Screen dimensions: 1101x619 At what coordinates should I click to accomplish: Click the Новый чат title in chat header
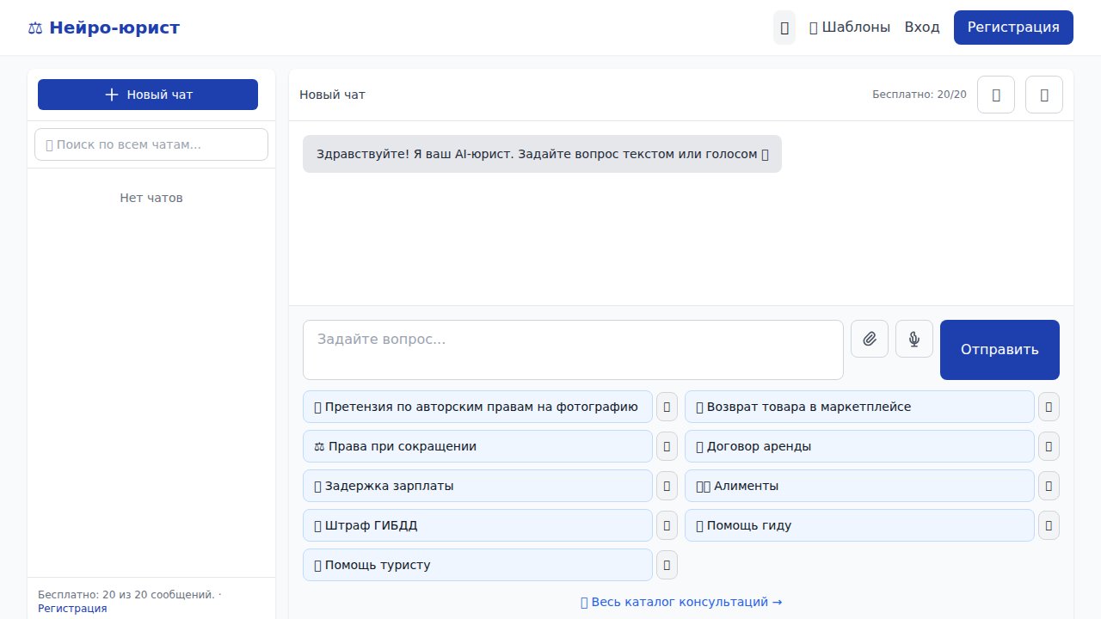click(332, 95)
